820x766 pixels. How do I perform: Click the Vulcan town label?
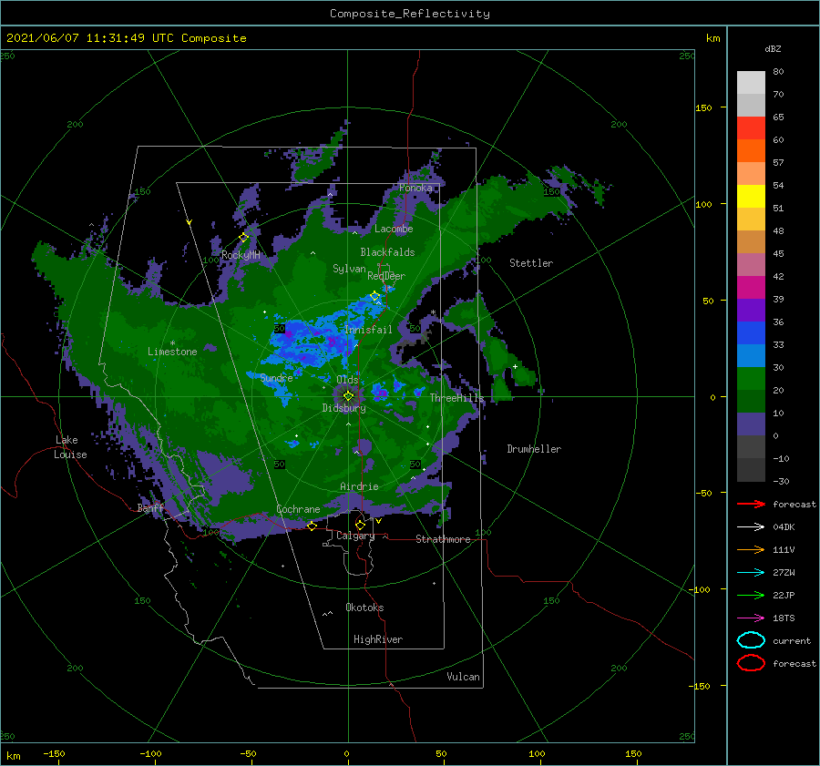463,677
